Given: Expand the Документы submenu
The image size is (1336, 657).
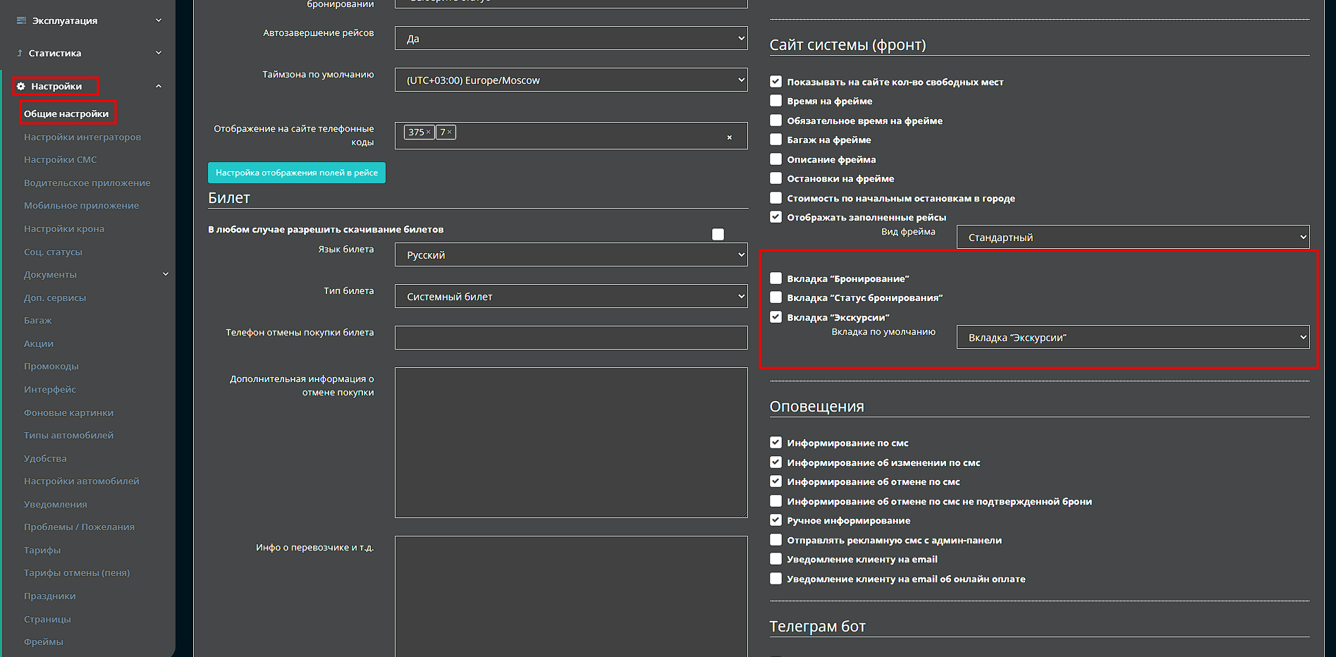Looking at the screenshot, I should (166, 274).
